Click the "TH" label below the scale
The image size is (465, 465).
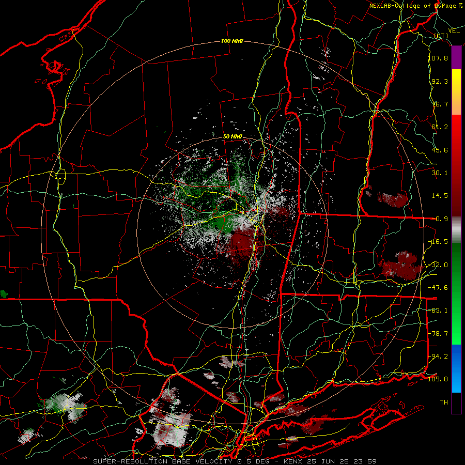(x=444, y=402)
